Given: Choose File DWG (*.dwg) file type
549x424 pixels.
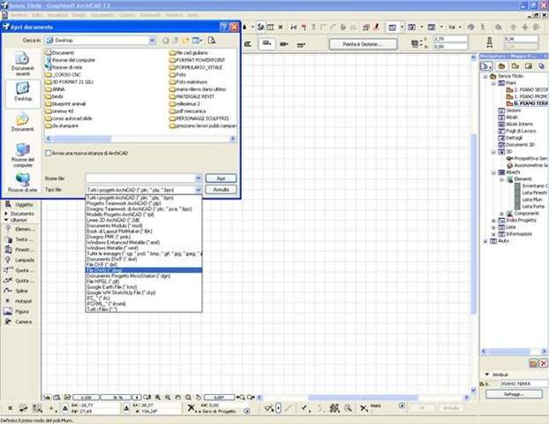Looking at the screenshot, I should [144, 270].
